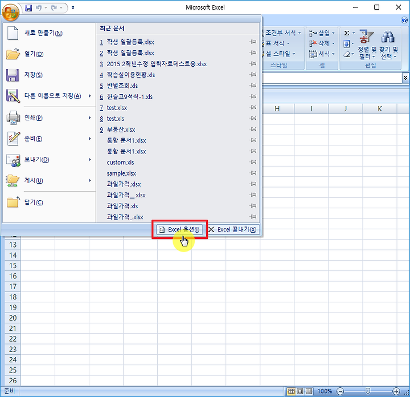
Task: Switch to Normal view in the status bar
Action: point(291,391)
